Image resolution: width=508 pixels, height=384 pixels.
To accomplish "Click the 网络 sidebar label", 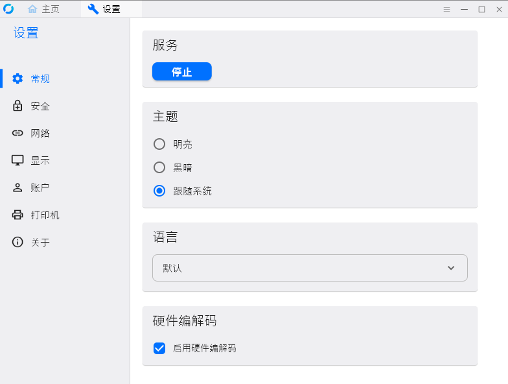I will (40, 133).
